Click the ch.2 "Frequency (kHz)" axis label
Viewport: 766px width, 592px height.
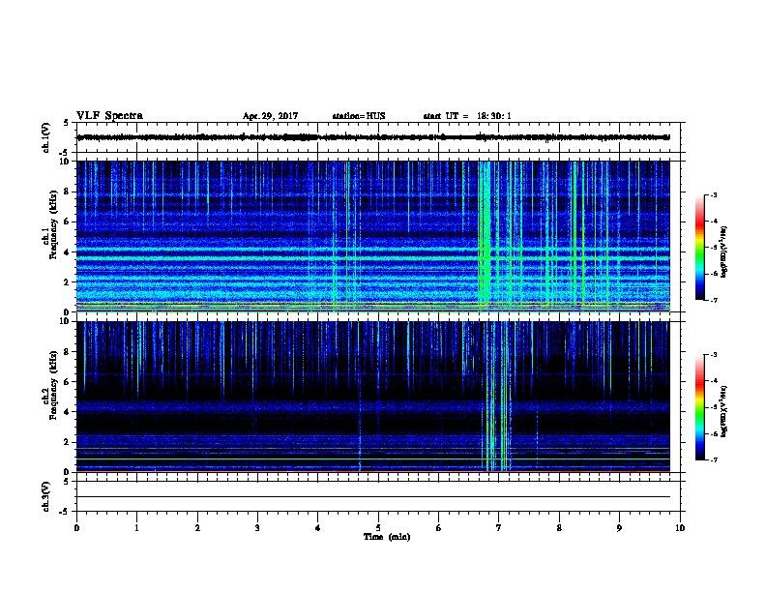53,385
